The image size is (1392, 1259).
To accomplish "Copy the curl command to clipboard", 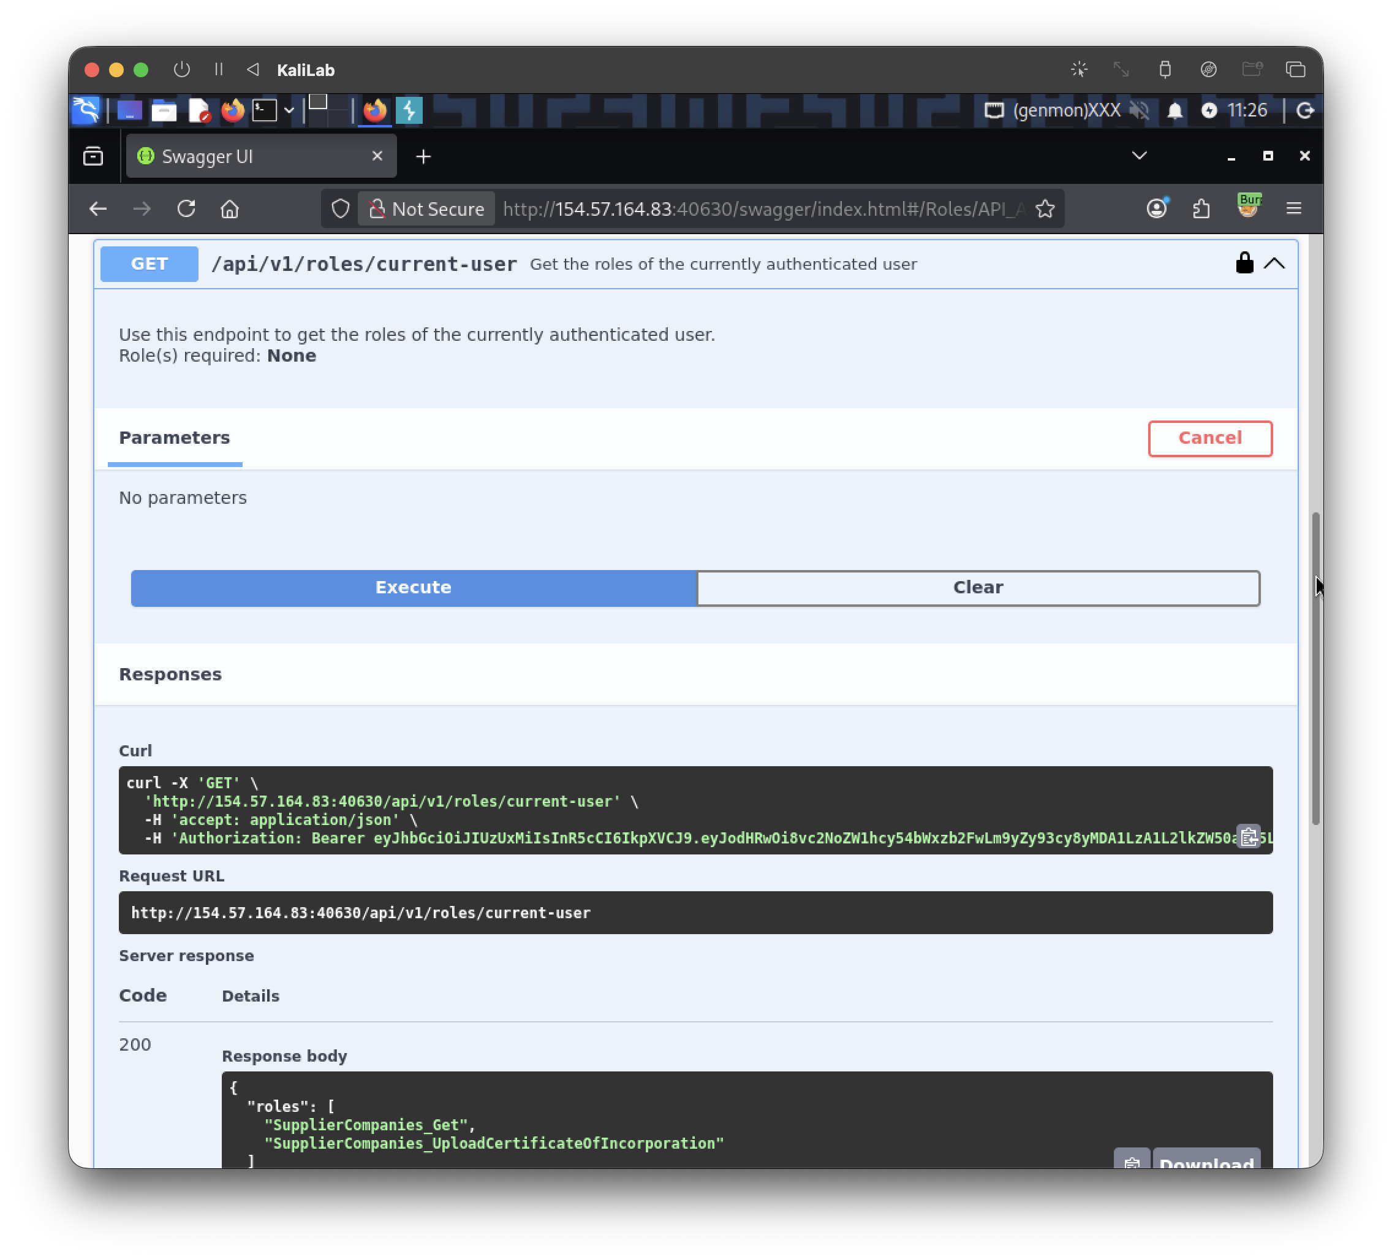I will tap(1249, 837).
